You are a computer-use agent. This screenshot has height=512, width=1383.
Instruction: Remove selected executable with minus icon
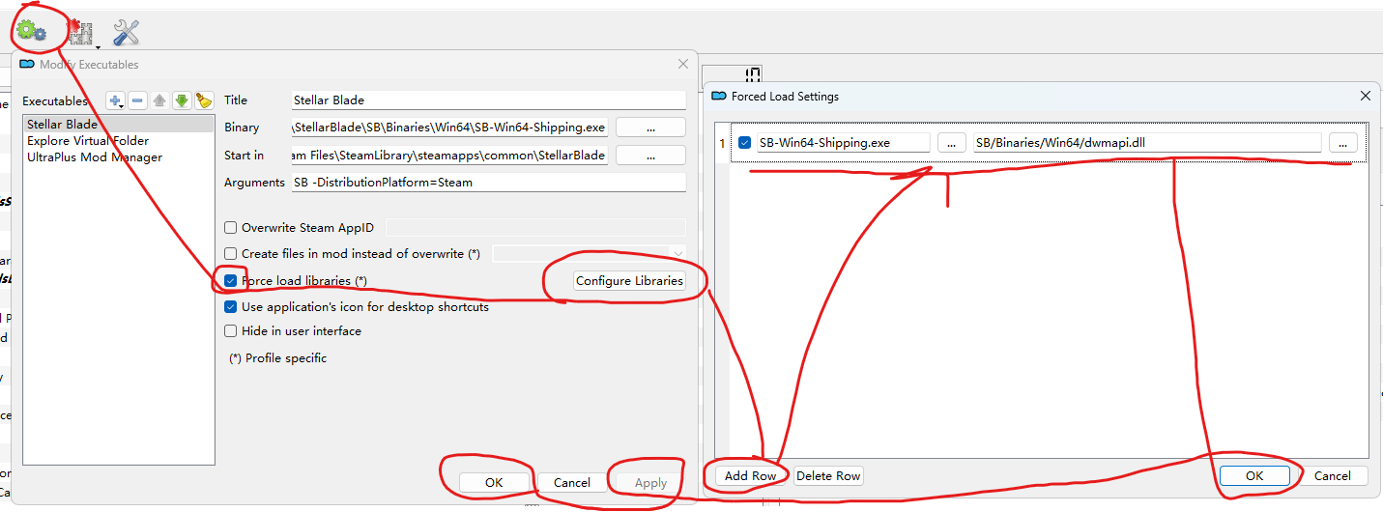[137, 100]
